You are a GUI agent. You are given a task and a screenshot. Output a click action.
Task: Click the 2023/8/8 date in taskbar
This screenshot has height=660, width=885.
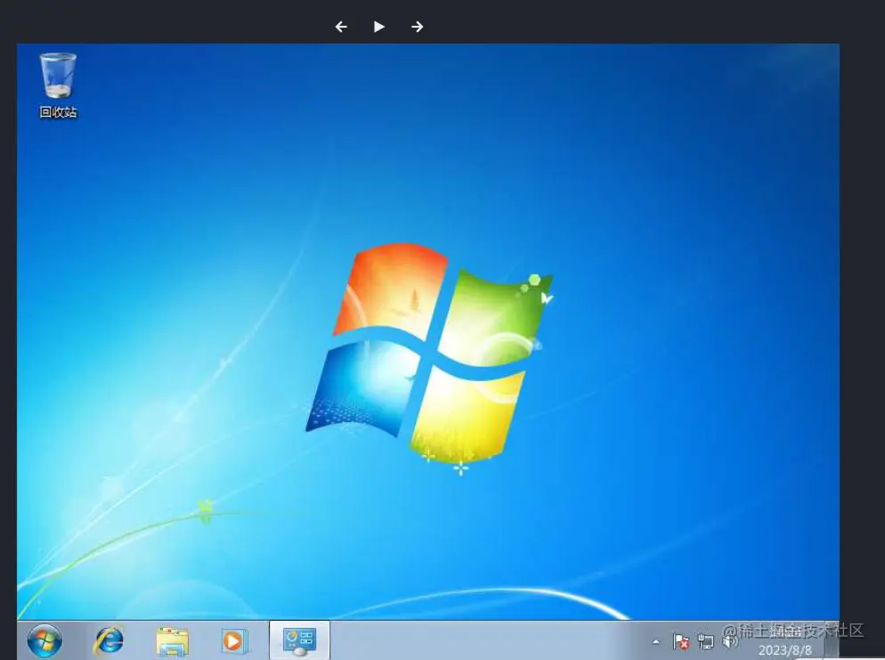tap(785, 650)
